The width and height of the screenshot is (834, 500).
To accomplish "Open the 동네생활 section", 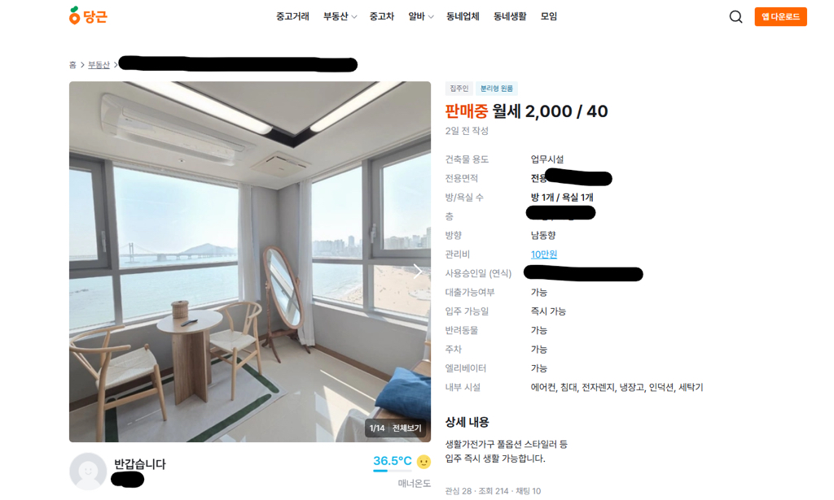I will (x=510, y=16).
